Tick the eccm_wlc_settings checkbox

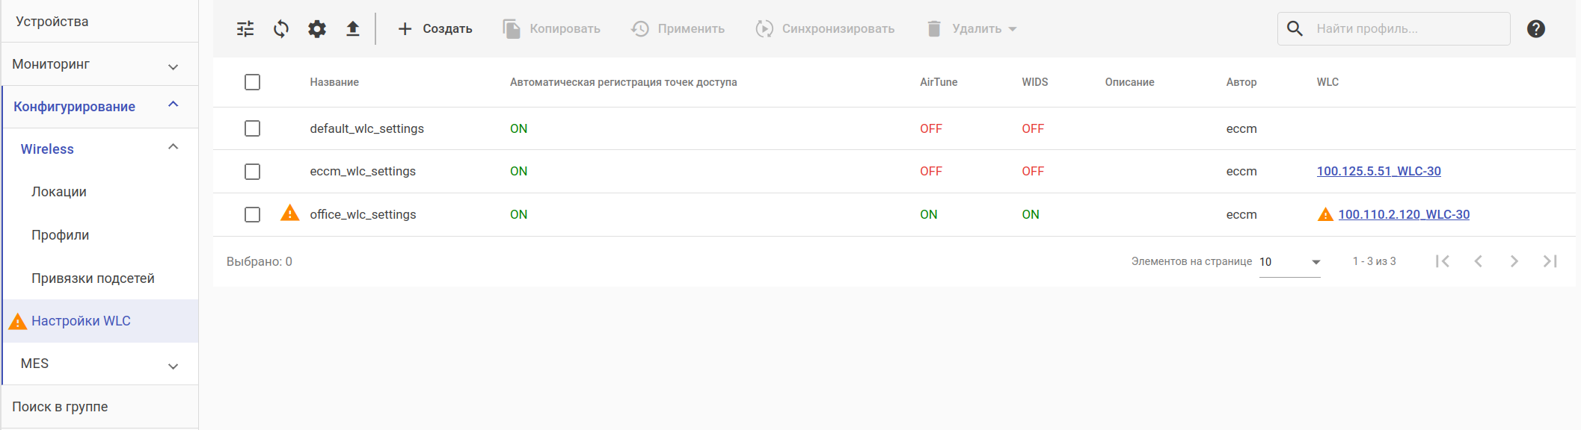click(252, 172)
